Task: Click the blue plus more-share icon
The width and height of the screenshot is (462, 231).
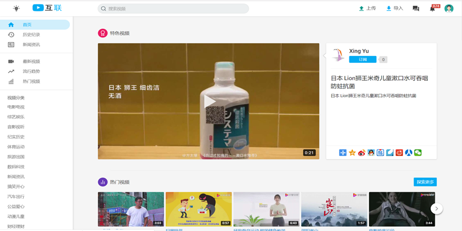Action: coord(342,152)
